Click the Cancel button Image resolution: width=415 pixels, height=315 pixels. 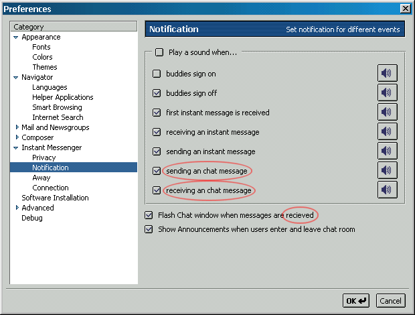click(x=390, y=301)
